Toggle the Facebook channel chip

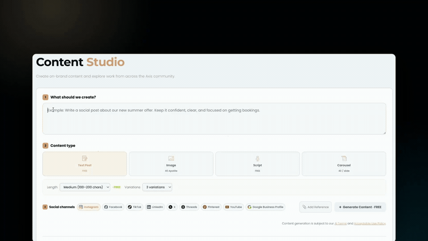pyautogui.click(x=113, y=207)
